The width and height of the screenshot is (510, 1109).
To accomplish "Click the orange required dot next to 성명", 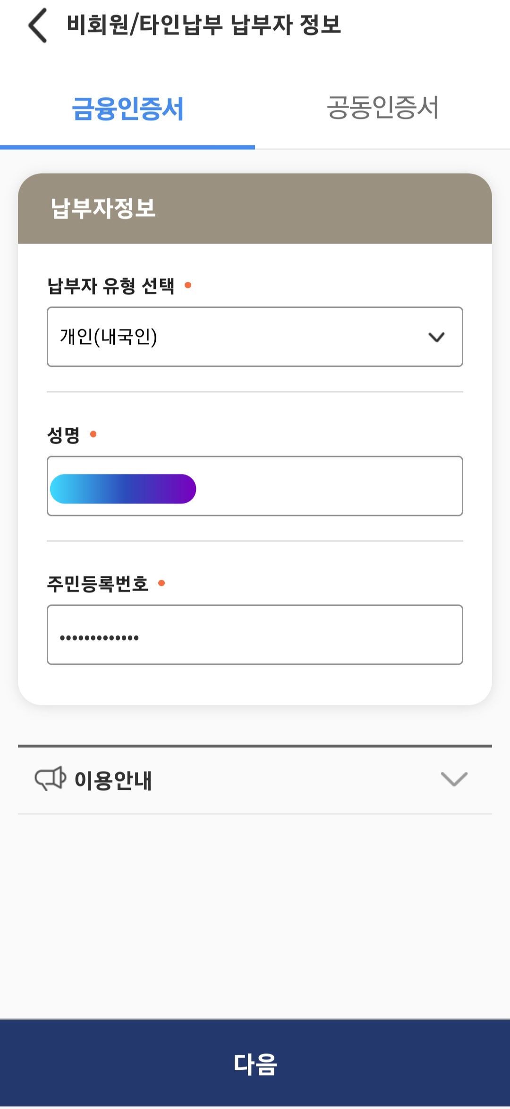I will (x=93, y=434).
